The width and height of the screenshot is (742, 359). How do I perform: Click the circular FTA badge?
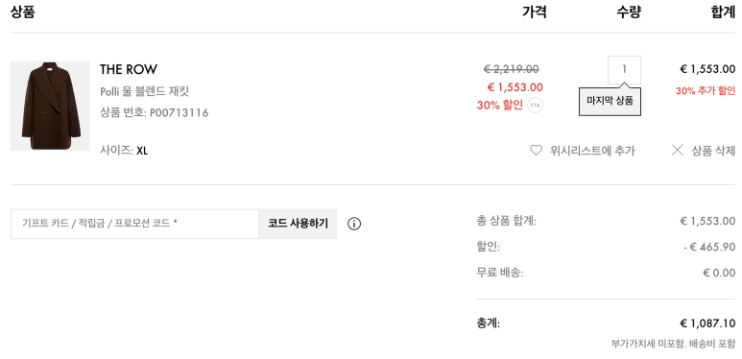pyautogui.click(x=536, y=105)
